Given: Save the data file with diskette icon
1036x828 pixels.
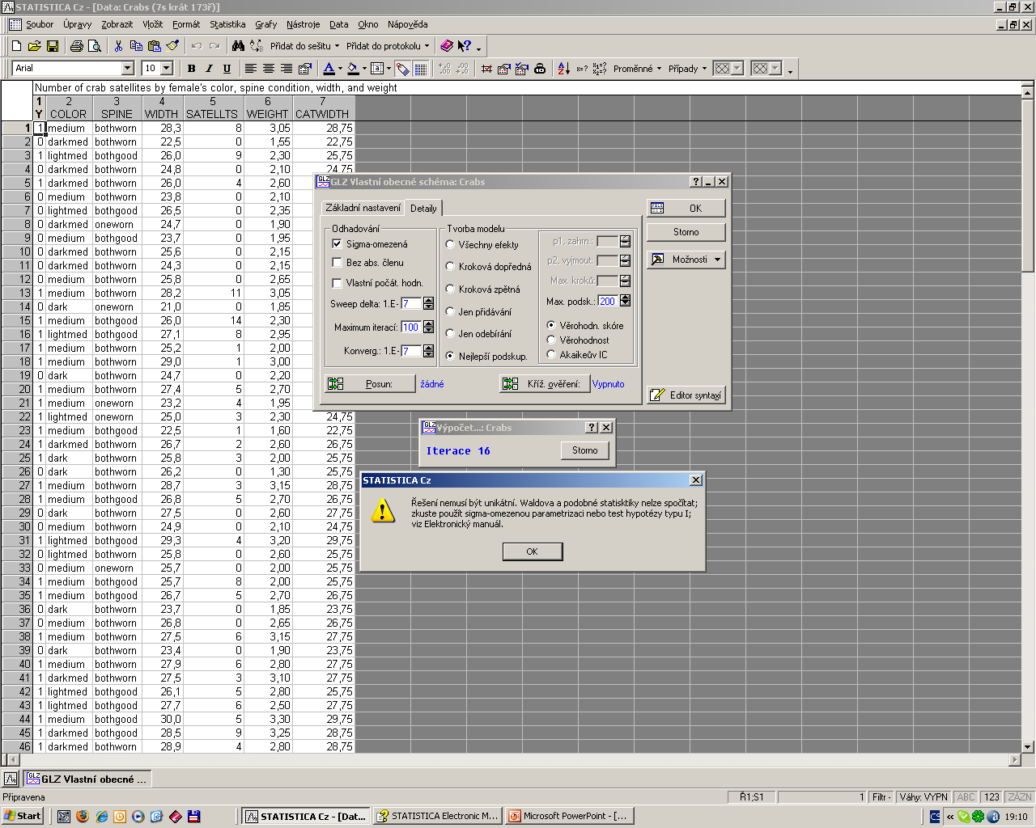Looking at the screenshot, I should click(52, 46).
